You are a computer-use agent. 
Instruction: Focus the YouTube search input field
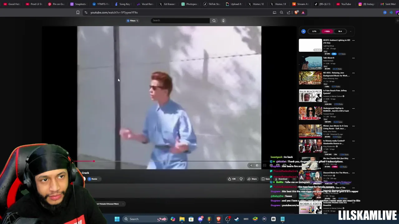point(180,21)
